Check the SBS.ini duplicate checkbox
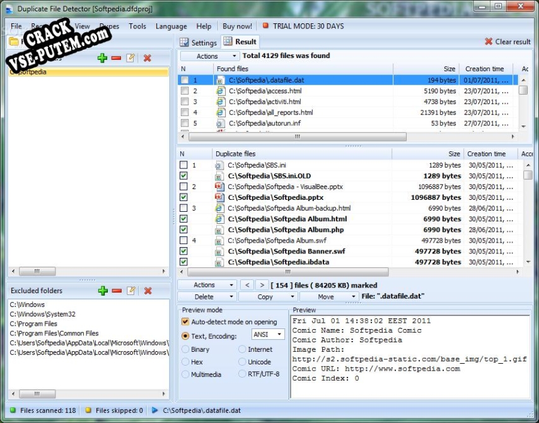 [183, 165]
